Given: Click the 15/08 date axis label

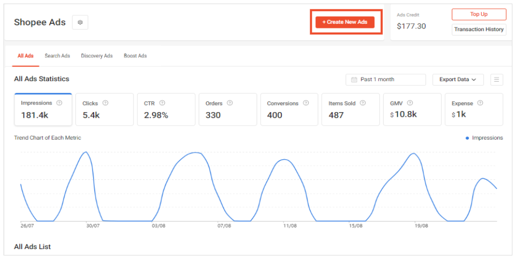Looking at the screenshot, I should click(356, 226).
